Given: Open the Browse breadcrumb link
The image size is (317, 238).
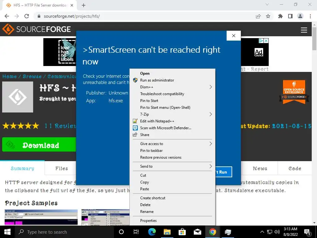Looking at the screenshot, I should click(32, 76).
